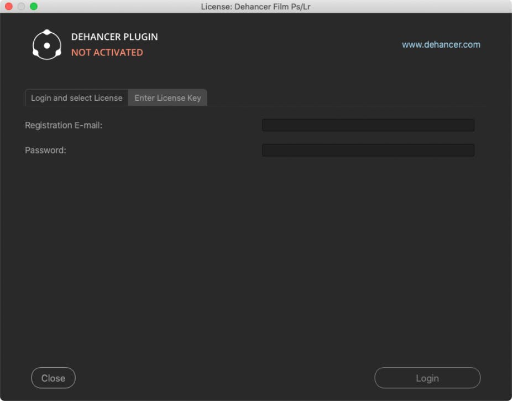Open the www.dehancer.com website link
Image resolution: width=513 pixels, height=402 pixels.
pos(441,45)
